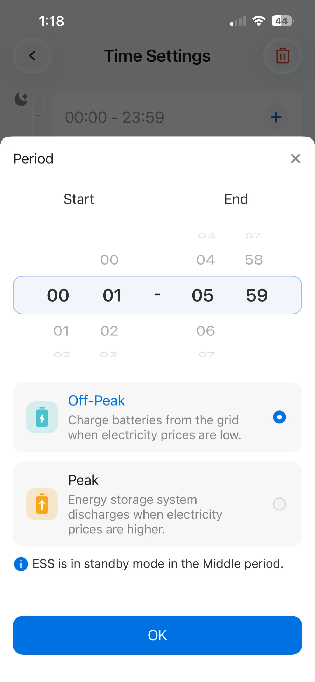Tap the blue plus add-period icon

(x=276, y=117)
